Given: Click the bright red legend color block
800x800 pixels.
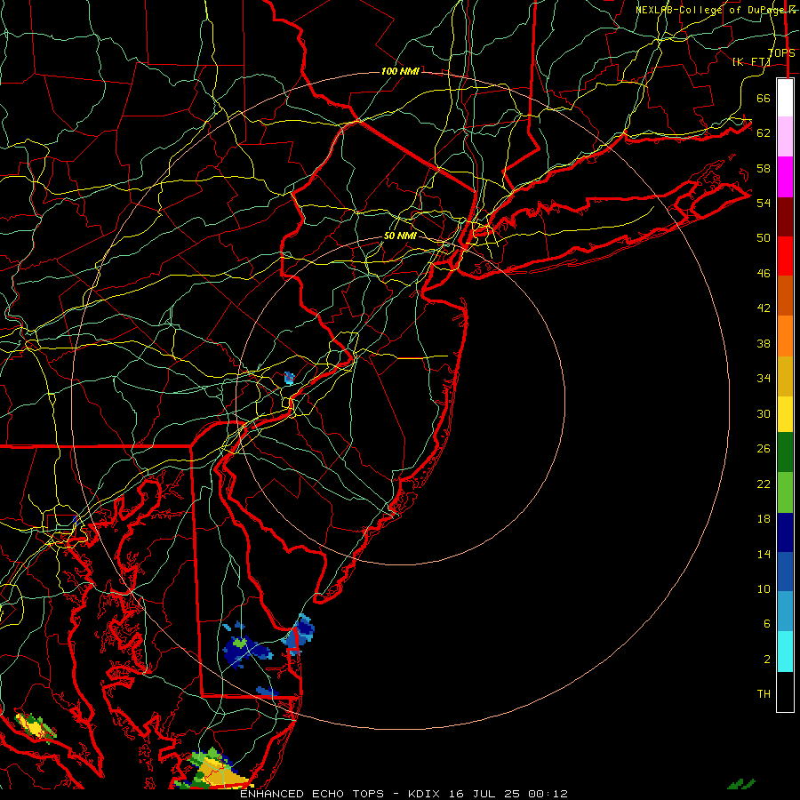Looking at the screenshot, I should click(x=785, y=256).
